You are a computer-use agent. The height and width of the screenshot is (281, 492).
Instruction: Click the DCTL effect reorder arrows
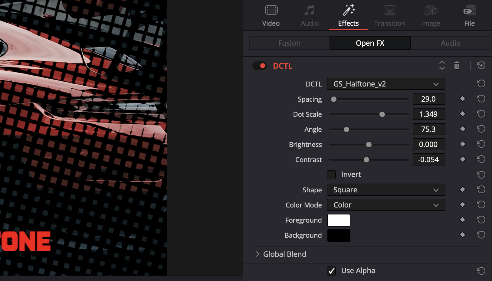click(442, 65)
